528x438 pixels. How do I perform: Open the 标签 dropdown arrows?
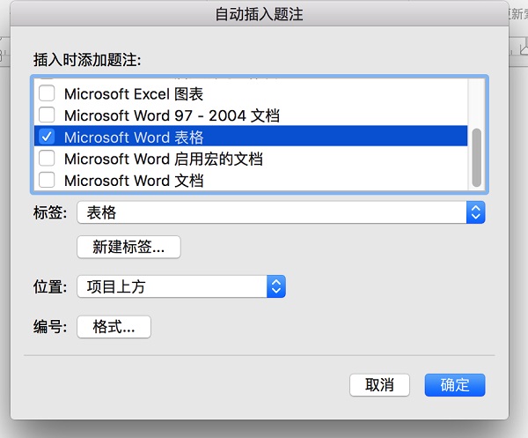pos(475,212)
